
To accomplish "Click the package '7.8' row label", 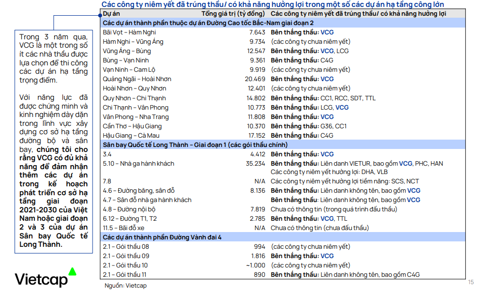I will [107, 181].
